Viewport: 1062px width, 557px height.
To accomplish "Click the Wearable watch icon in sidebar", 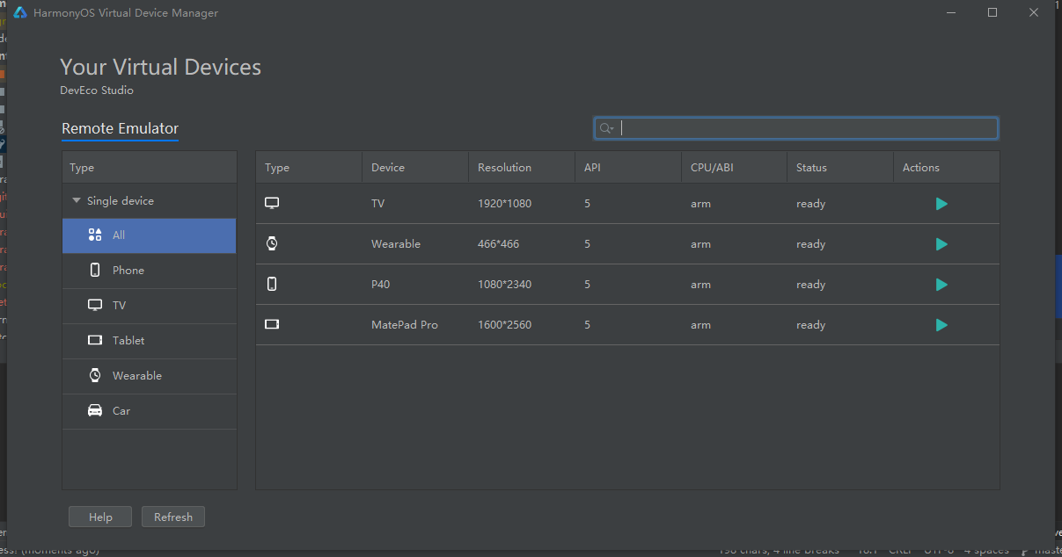I will (x=95, y=375).
